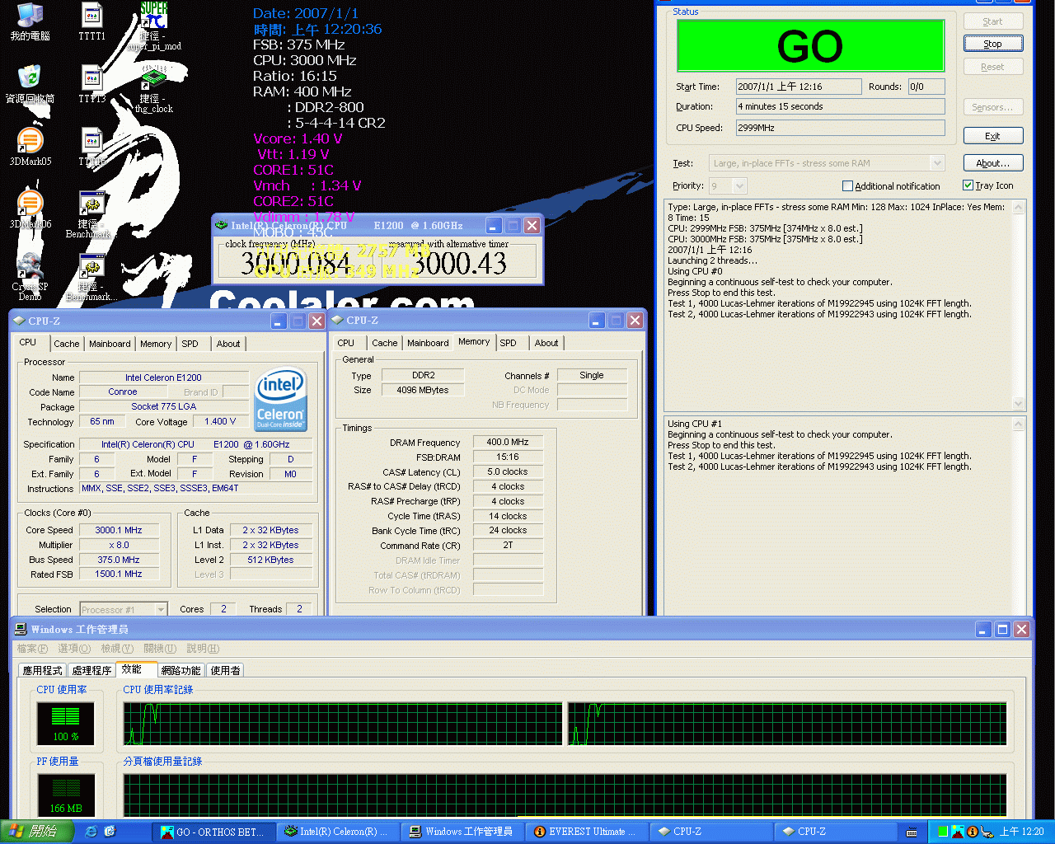Click the Reset button in Orthos
Image resolution: width=1055 pixels, height=844 pixels.
coord(993,67)
